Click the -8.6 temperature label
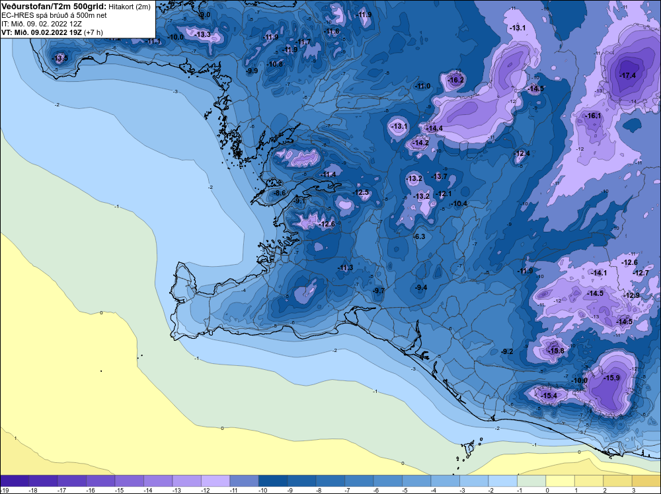Viewport: 661px width, 494px height. pos(280,193)
